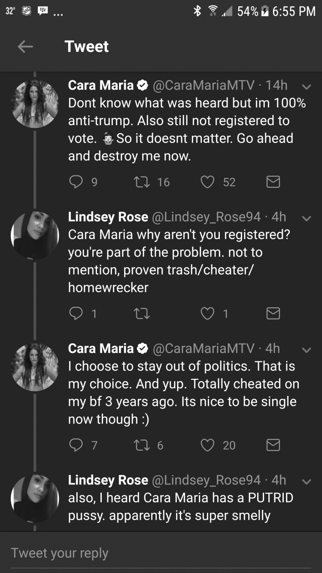Tap the 'Tweet your reply' field
The width and height of the screenshot is (322, 573).
click(x=161, y=553)
